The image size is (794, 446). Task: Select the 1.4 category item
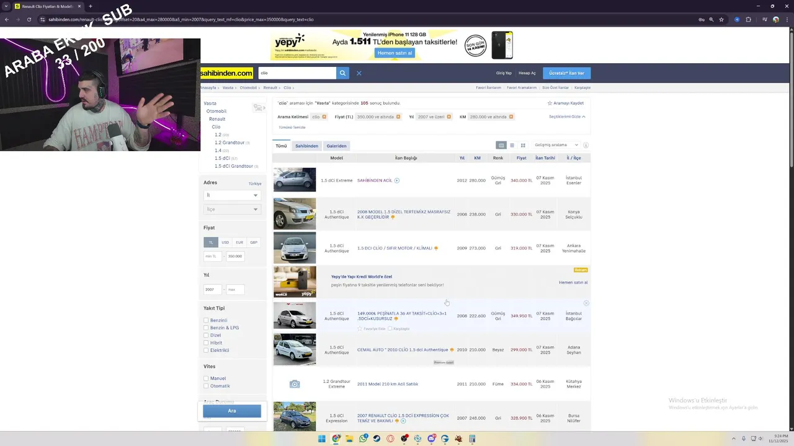pos(218,151)
